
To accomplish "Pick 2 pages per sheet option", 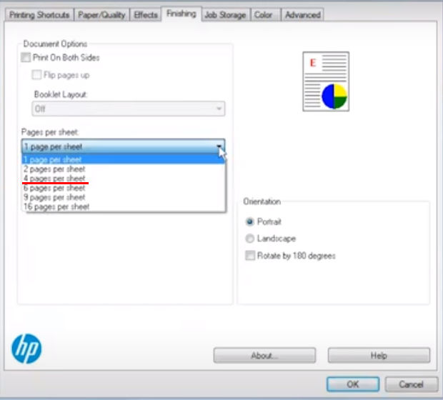I will (x=54, y=169).
